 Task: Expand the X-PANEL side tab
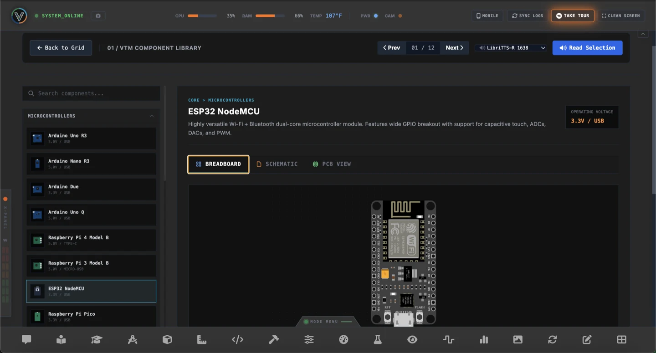[x=5, y=253]
